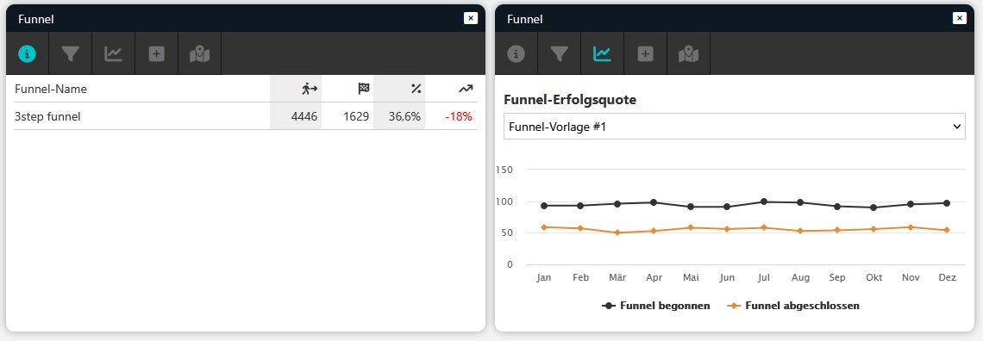Screen dimensions: 983x341
Task: Expand the Funnel-Vorlage #1 dropdown
Action: tap(734, 127)
